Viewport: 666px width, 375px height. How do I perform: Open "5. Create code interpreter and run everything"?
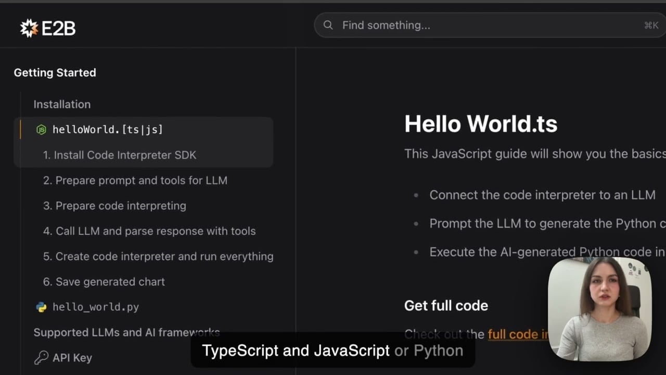point(158,256)
